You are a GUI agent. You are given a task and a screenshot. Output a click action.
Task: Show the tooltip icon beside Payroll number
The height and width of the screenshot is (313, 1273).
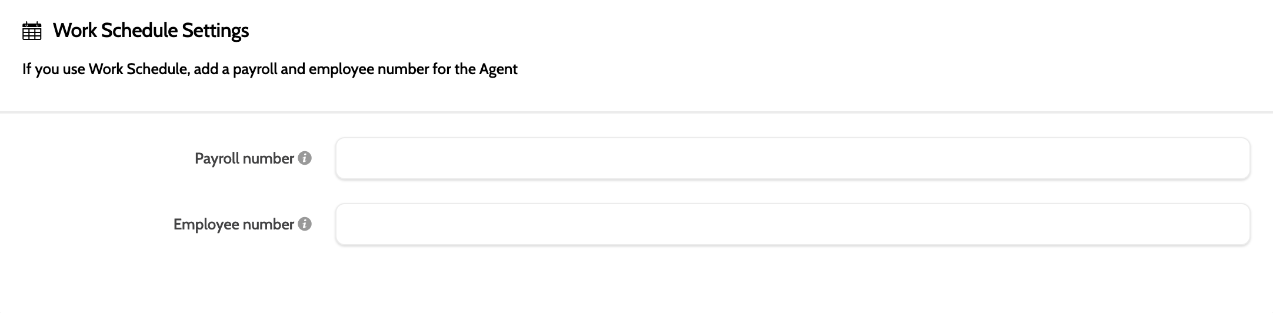(305, 158)
